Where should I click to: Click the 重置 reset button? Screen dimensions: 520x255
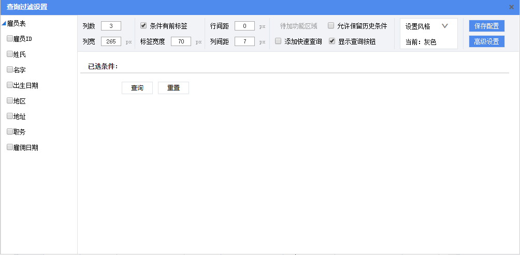click(x=174, y=88)
